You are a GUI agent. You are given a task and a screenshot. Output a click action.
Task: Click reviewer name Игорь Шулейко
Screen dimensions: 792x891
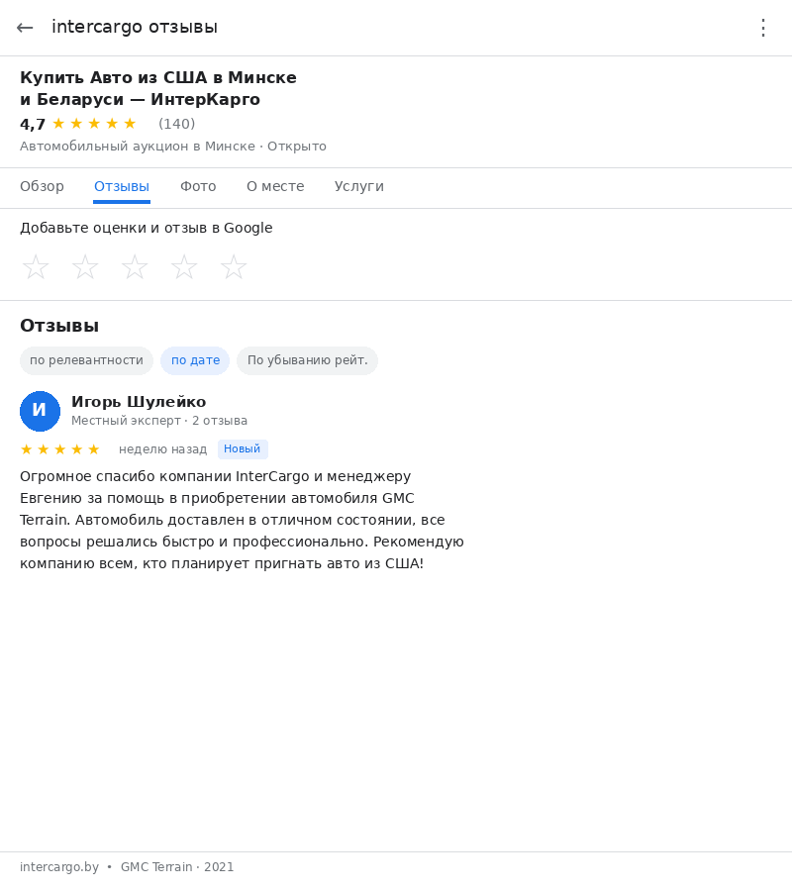coord(139,402)
